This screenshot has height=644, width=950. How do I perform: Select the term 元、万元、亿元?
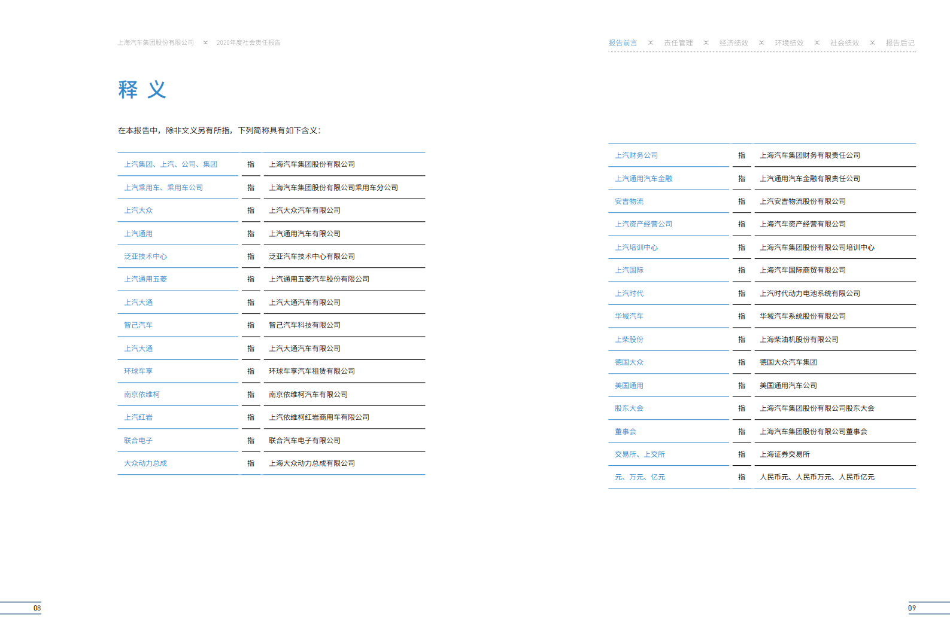pyautogui.click(x=640, y=477)
